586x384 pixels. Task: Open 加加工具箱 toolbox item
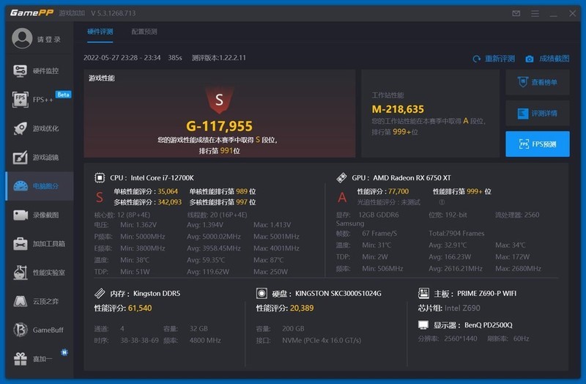click(x=40, y=244)
